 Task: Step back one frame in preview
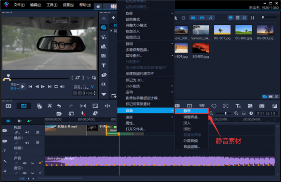point(37,87)
